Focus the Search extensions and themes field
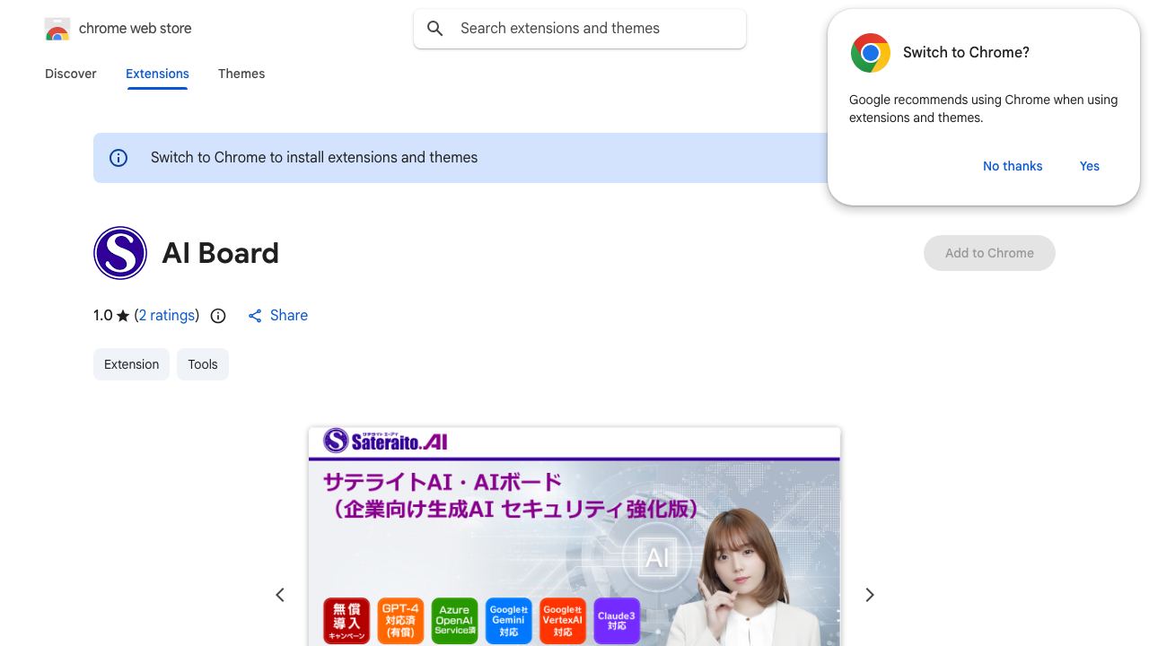Viewport: 1149px width, 646px height. point(580,29)
